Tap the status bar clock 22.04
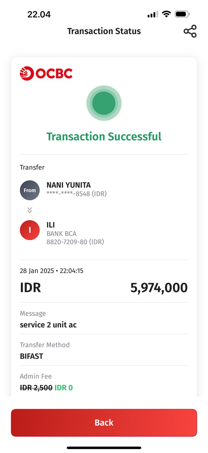Screen dimensions: 208x453 pos(39,14)
